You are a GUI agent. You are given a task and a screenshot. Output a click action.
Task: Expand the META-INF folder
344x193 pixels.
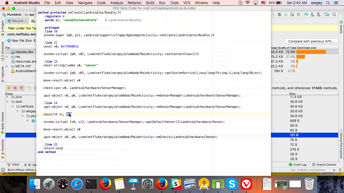7,66
